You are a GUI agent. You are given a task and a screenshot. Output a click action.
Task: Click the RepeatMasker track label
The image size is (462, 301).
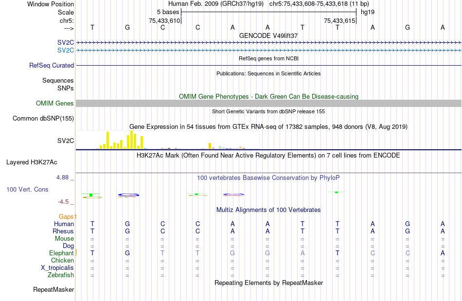point(53,290)
